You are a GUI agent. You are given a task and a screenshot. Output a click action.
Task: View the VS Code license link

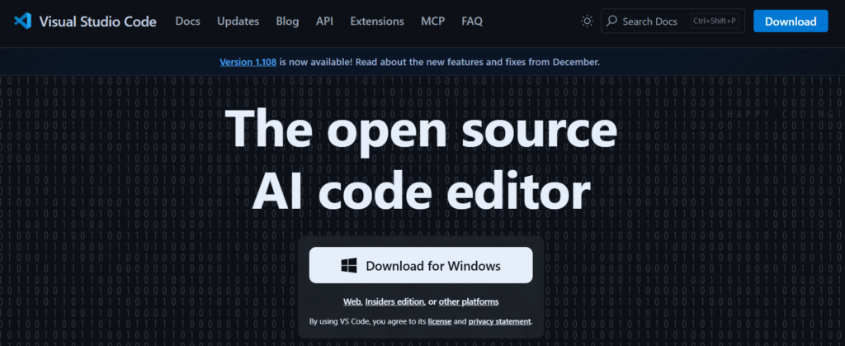tap(438, 321)
